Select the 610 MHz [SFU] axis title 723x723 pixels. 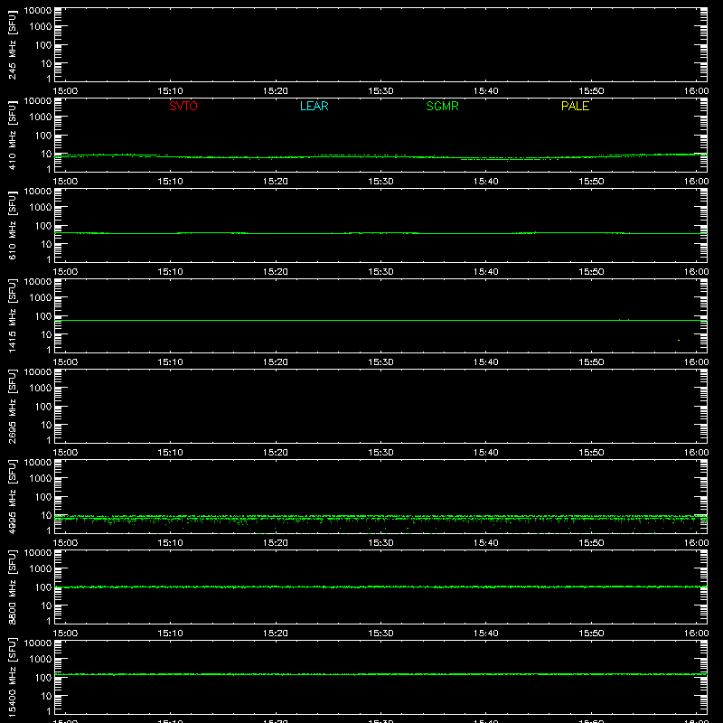[x=12, y=225]
